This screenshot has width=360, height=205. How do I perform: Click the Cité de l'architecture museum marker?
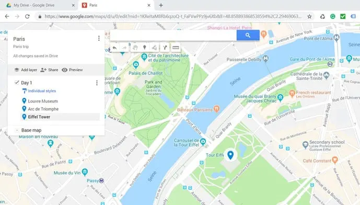click(144, 56)
